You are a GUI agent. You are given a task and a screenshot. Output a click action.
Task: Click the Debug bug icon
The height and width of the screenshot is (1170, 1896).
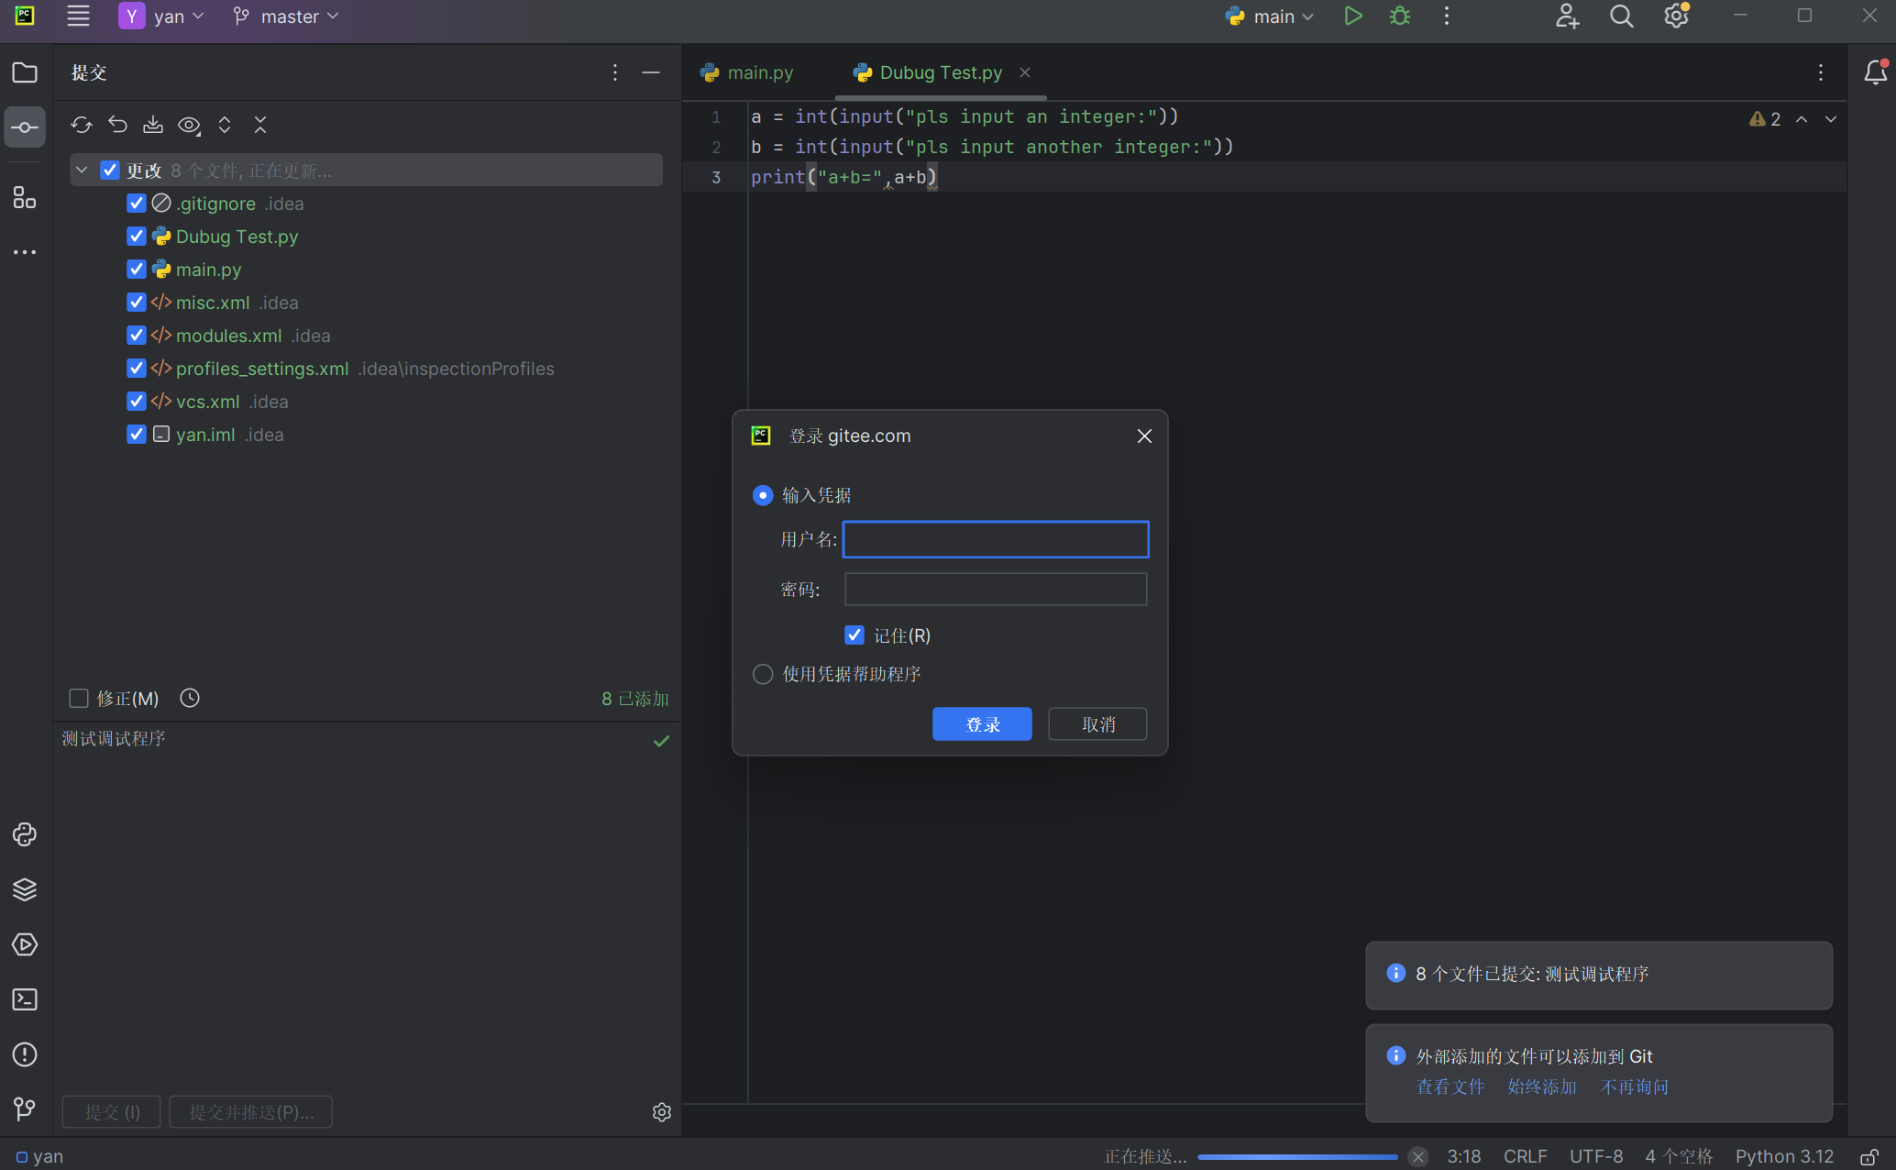pos(1400,17)
